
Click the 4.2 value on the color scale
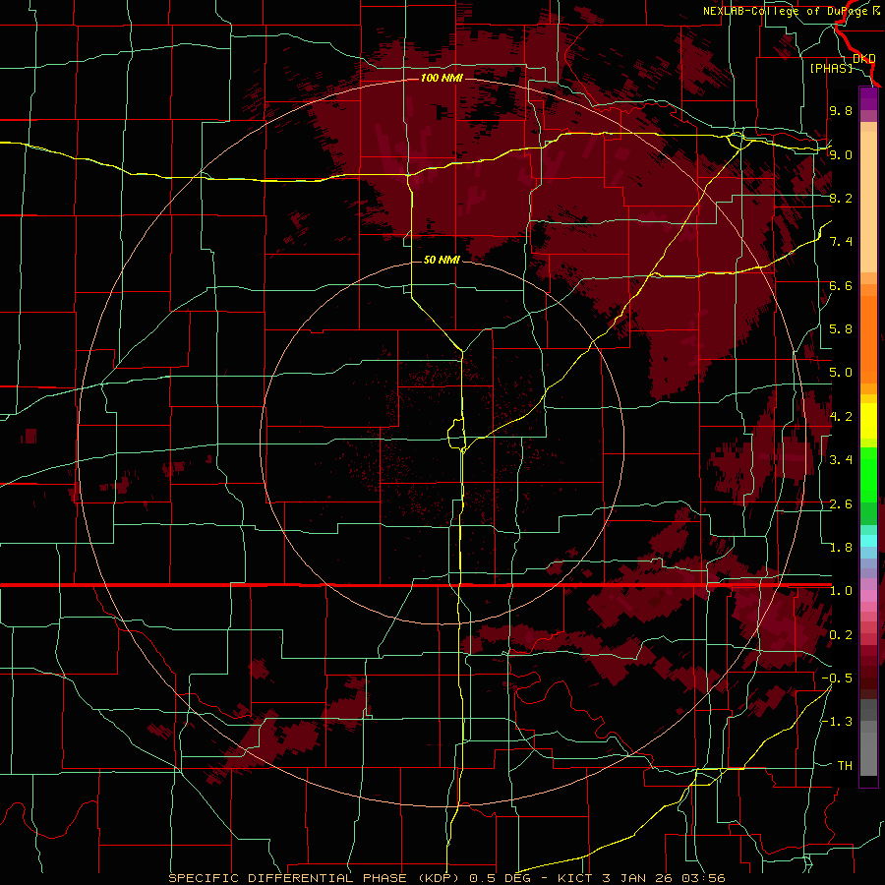pyautogui.click(x=841, y=417)
